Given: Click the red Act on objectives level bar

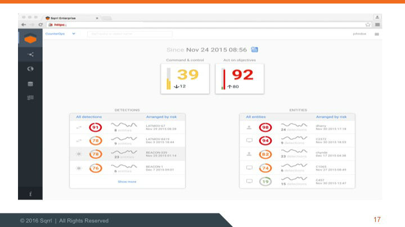Looking at the screenshot, I should tap(223, 79).
